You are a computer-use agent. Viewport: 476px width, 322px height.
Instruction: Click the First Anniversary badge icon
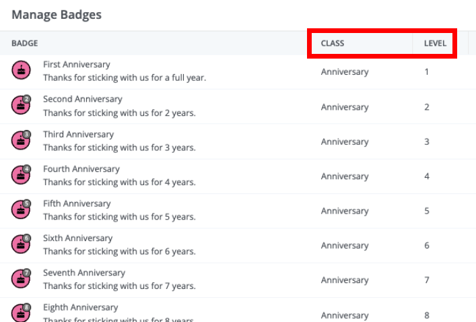coord(21,71)
